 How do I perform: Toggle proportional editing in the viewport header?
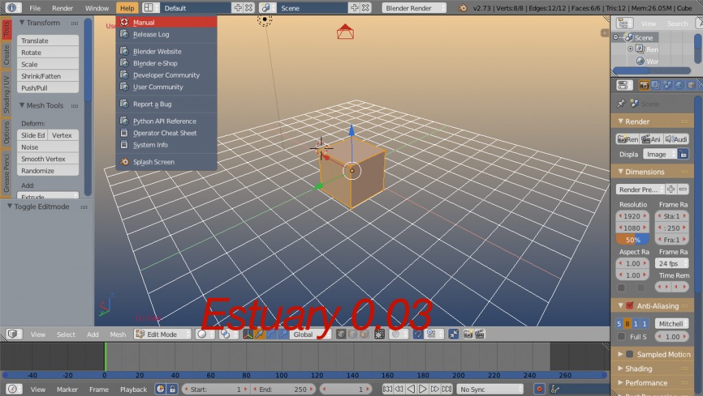tap(395, 335)
